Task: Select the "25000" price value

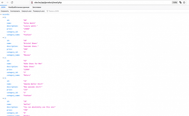Action: click(x=26, y=29)
